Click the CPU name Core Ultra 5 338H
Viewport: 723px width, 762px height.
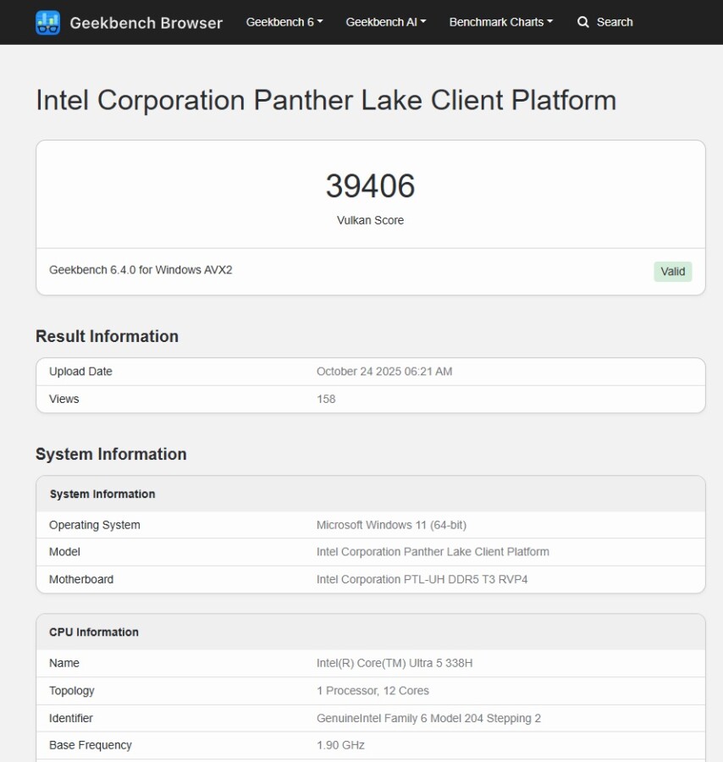(x=395, y=663)
